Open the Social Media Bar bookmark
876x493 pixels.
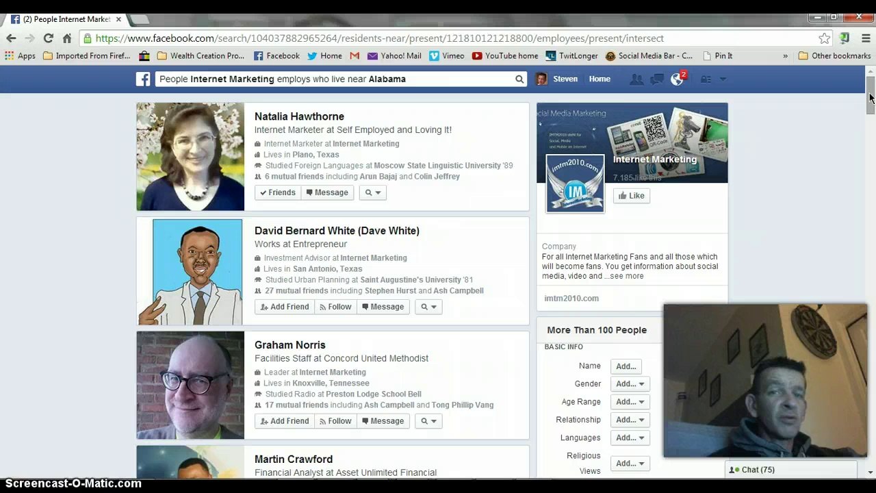[x=649, y=56]
